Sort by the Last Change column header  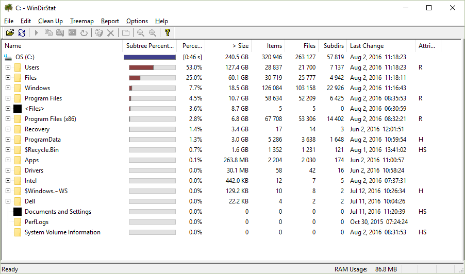point(381,46)
